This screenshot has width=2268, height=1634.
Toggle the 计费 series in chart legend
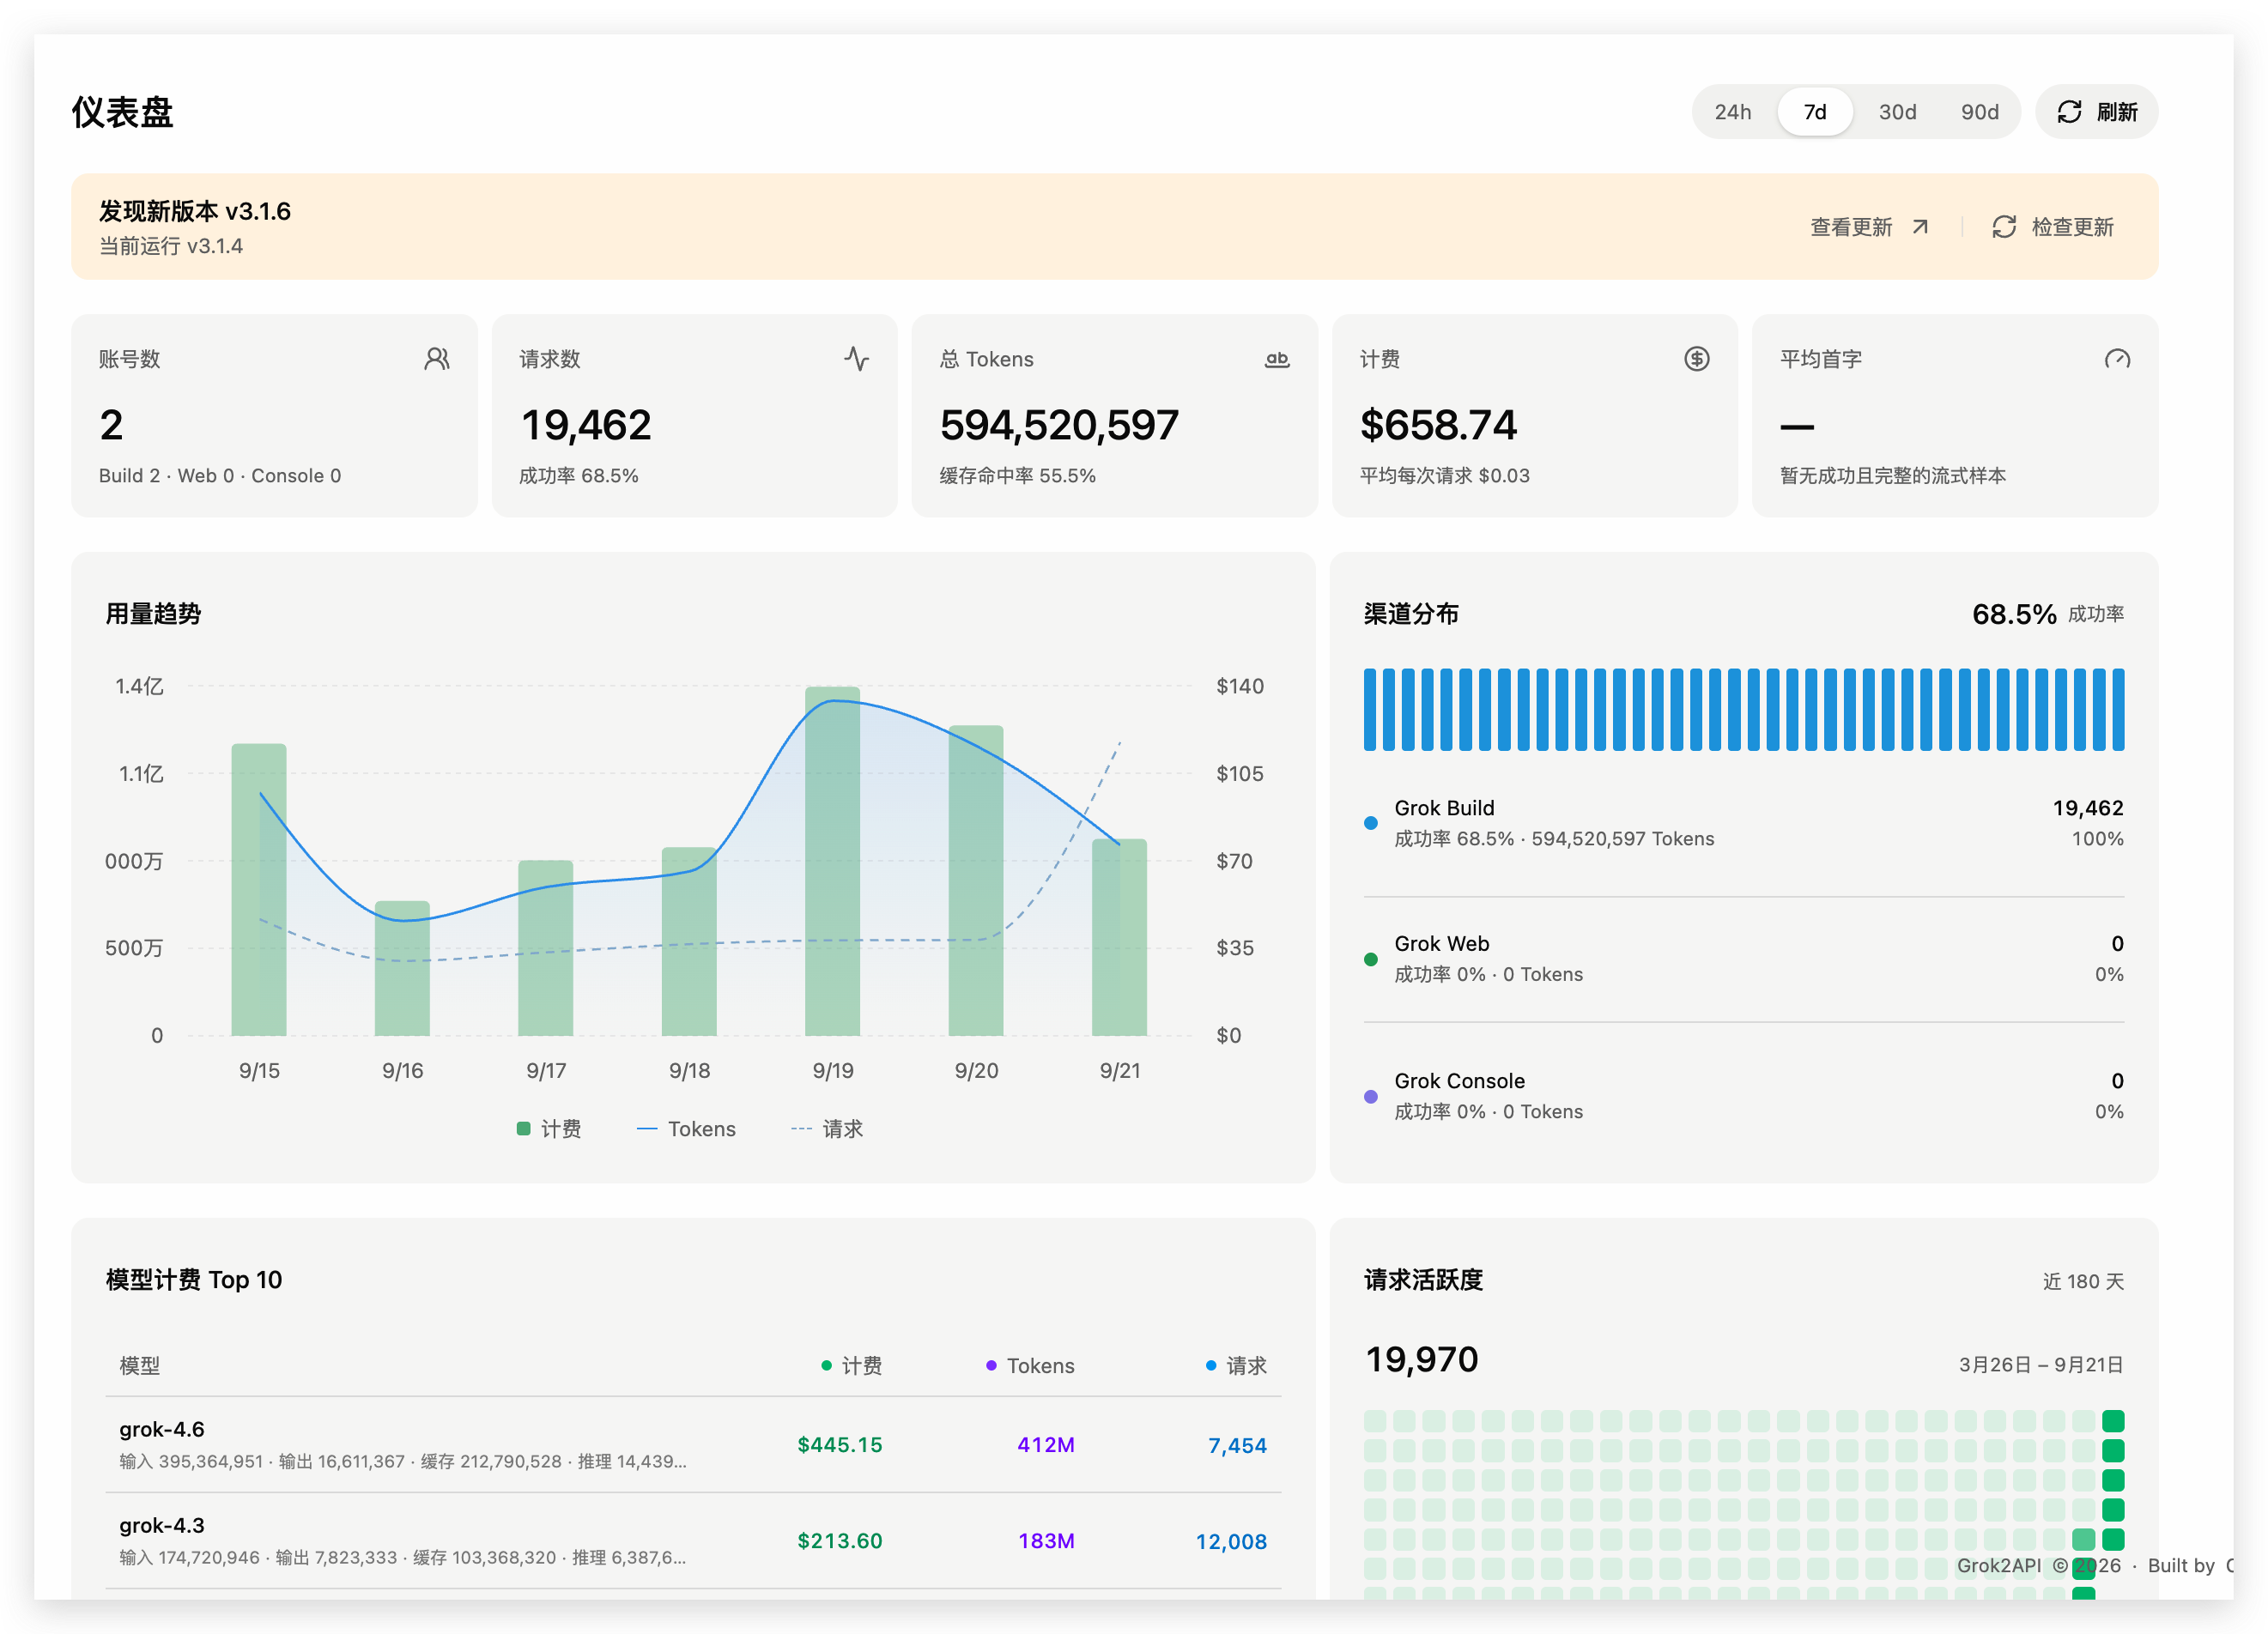(x=549, y=1128)
